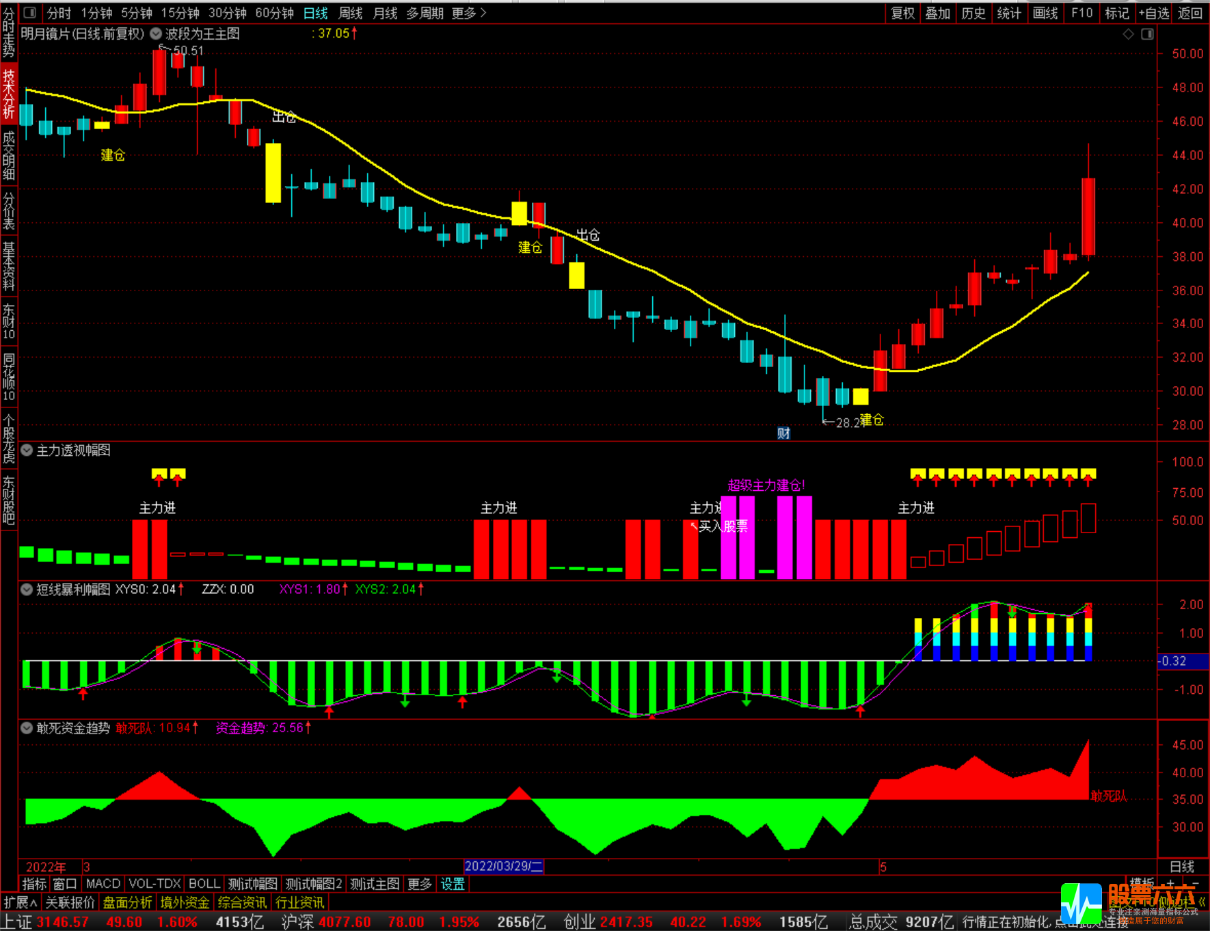
Task: Click the 财 marker icon on chart
Action: point(783,433)
